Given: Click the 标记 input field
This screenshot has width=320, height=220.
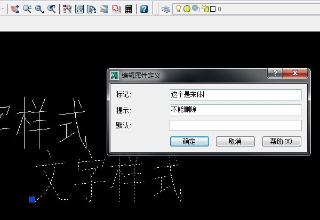Looking at the screenshot, I should tap(235, 95).
